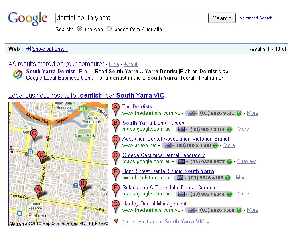Open Bond Street Dental Studio South Yarra
The width and height of the screenshot is (288, 231).
[168, 171]
